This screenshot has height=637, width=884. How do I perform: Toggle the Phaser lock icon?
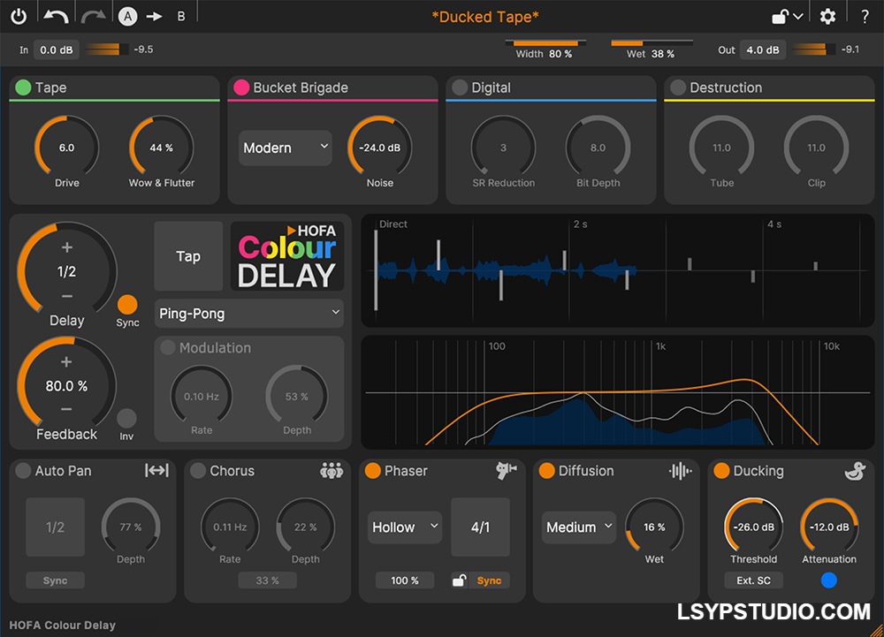[460, 580]
